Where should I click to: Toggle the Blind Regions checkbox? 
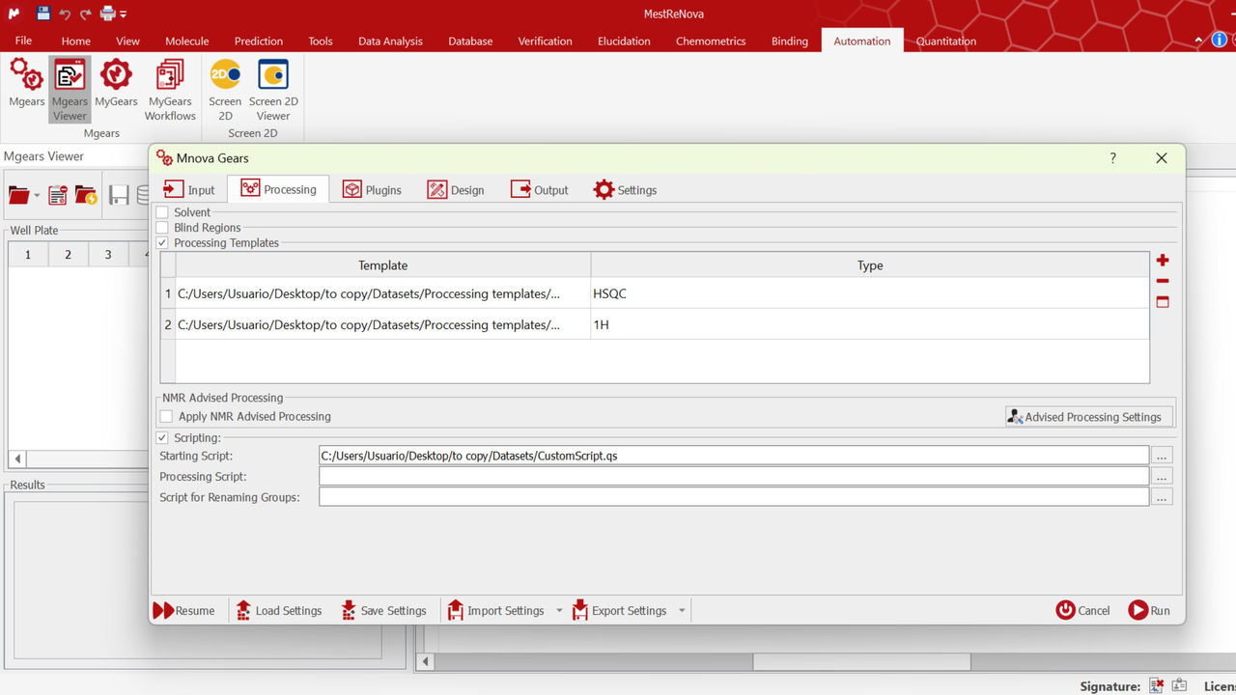point(162,228)
